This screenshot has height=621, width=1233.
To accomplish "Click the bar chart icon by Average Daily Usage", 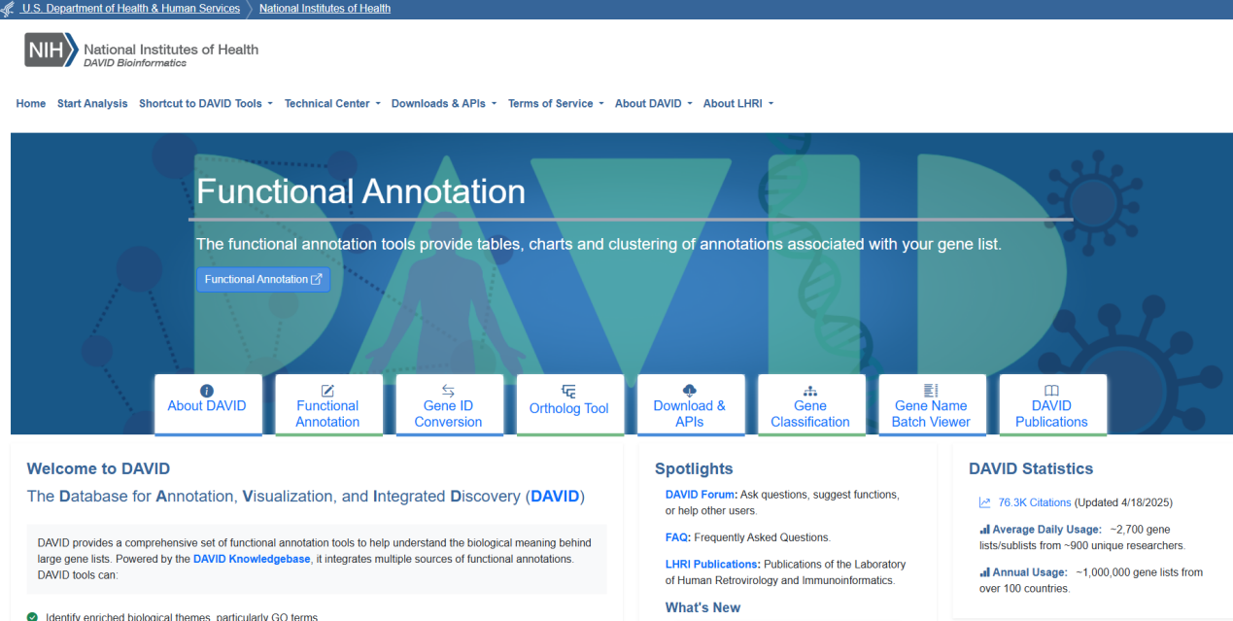I will coord(984,530).
